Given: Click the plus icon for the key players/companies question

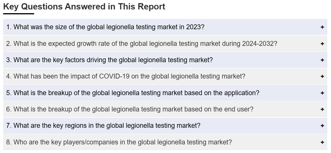Looking at the screenshot, I should point(322,142).
